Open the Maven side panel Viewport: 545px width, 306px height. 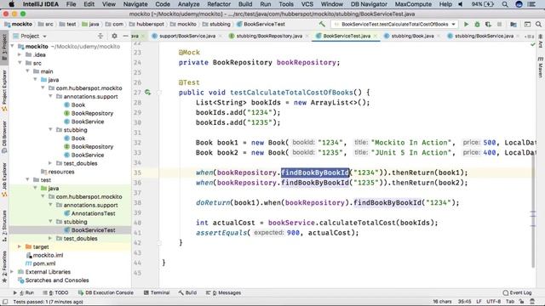541,67
